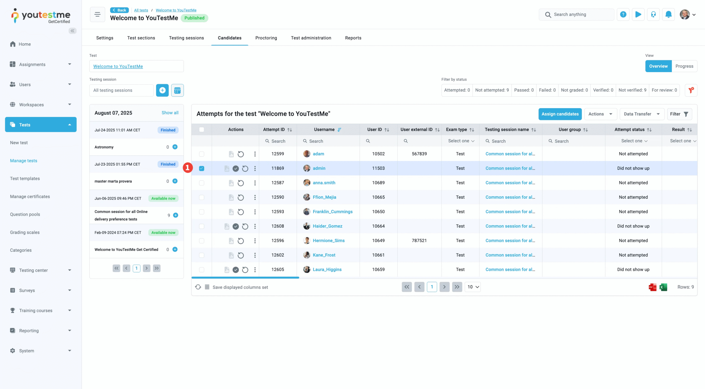Add candidate to Astronomy session
The image size is (705, 389).
pyautogui.click(x=175, y=147)
